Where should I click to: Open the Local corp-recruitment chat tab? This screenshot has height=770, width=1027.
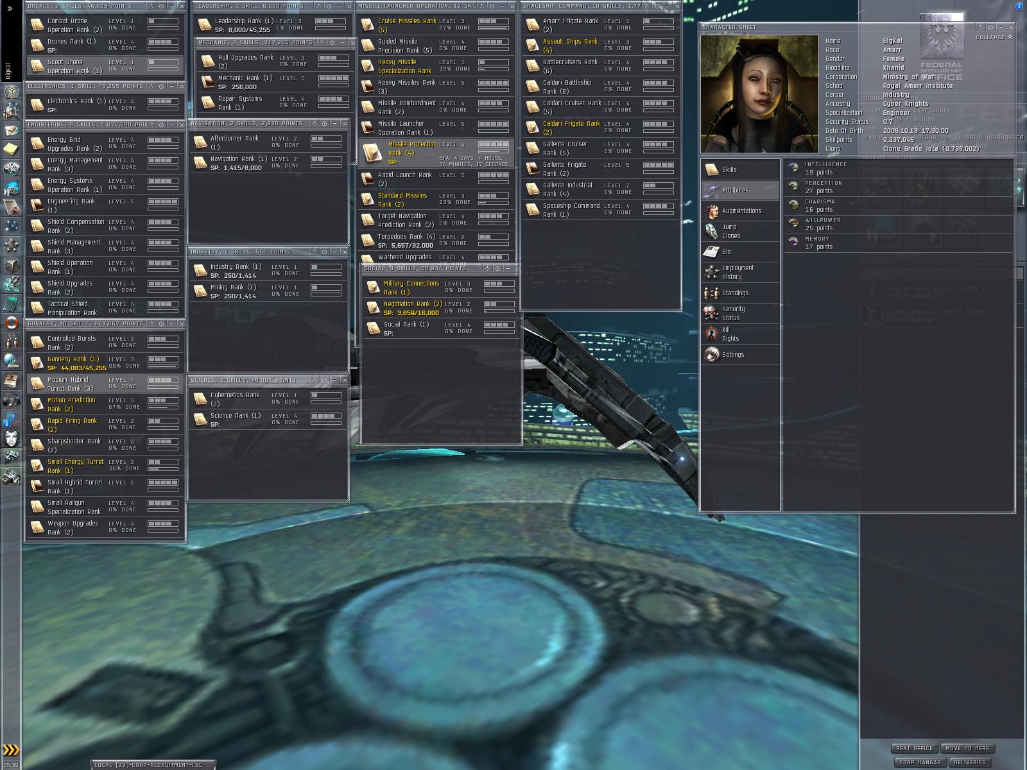click(153, 764)
